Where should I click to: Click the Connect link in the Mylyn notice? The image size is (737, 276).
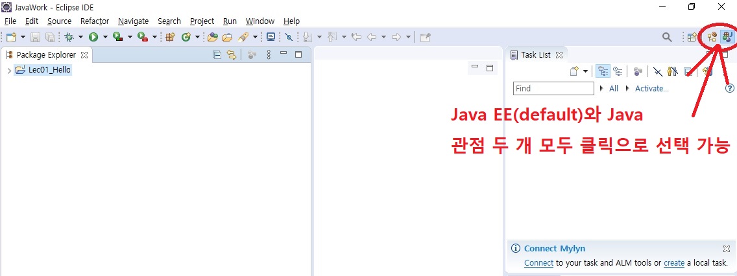pos(538,263)
